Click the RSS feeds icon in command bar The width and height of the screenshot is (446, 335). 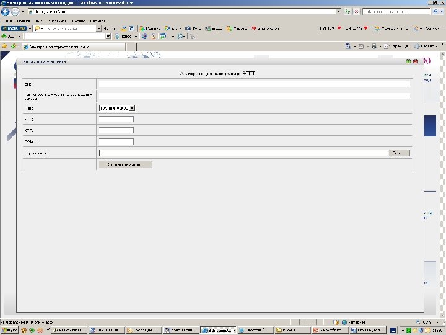pos(361,46)
